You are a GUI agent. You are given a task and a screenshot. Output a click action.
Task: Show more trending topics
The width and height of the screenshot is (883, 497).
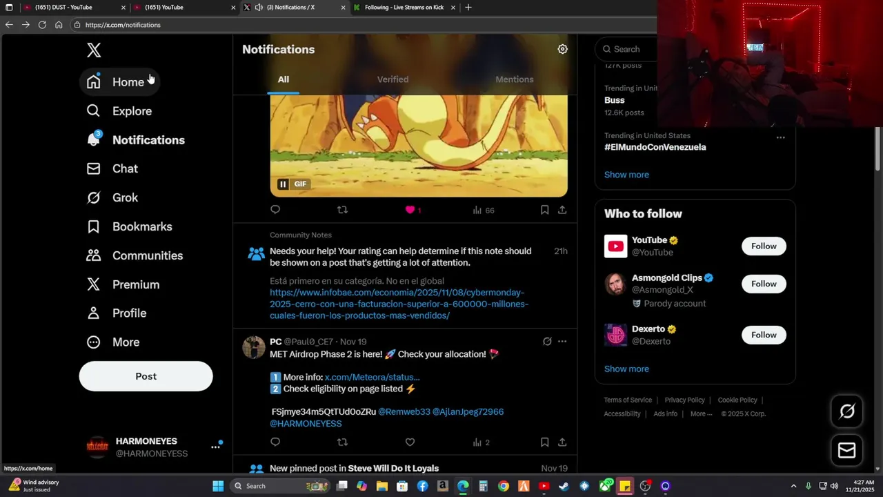click(626, 175)
